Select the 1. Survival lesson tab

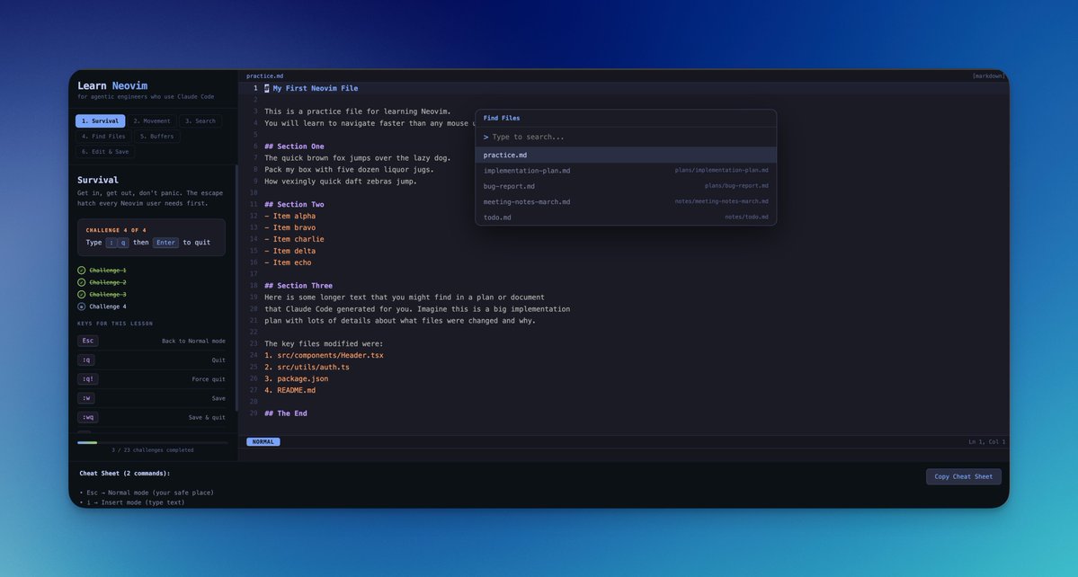(x=101, y=121)
